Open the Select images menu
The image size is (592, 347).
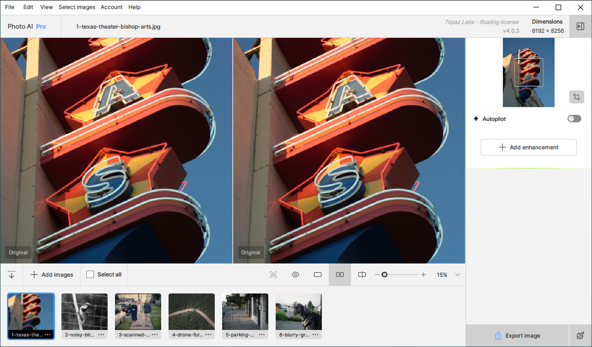coord(77,7)
